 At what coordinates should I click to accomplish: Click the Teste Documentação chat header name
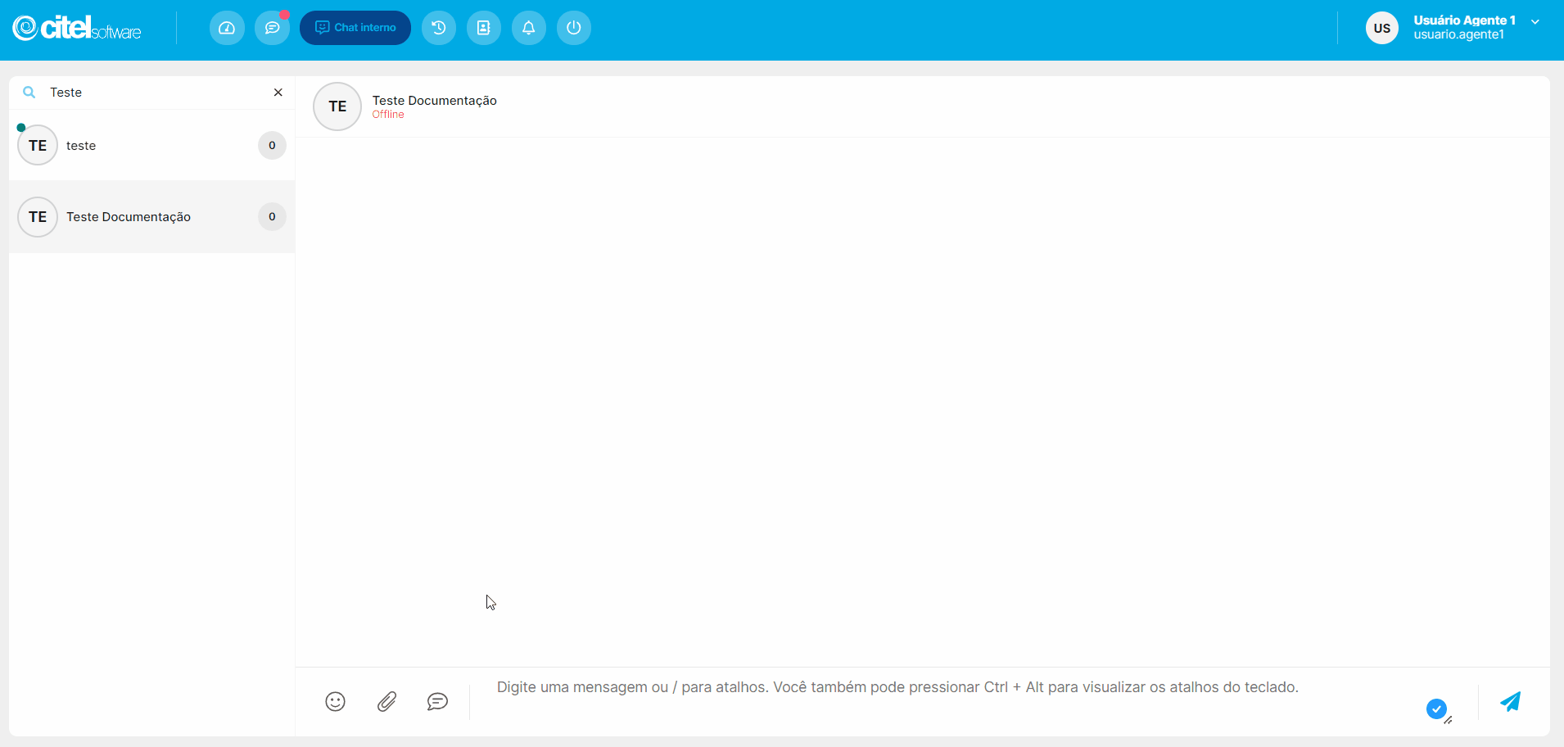tap(435, 101)
